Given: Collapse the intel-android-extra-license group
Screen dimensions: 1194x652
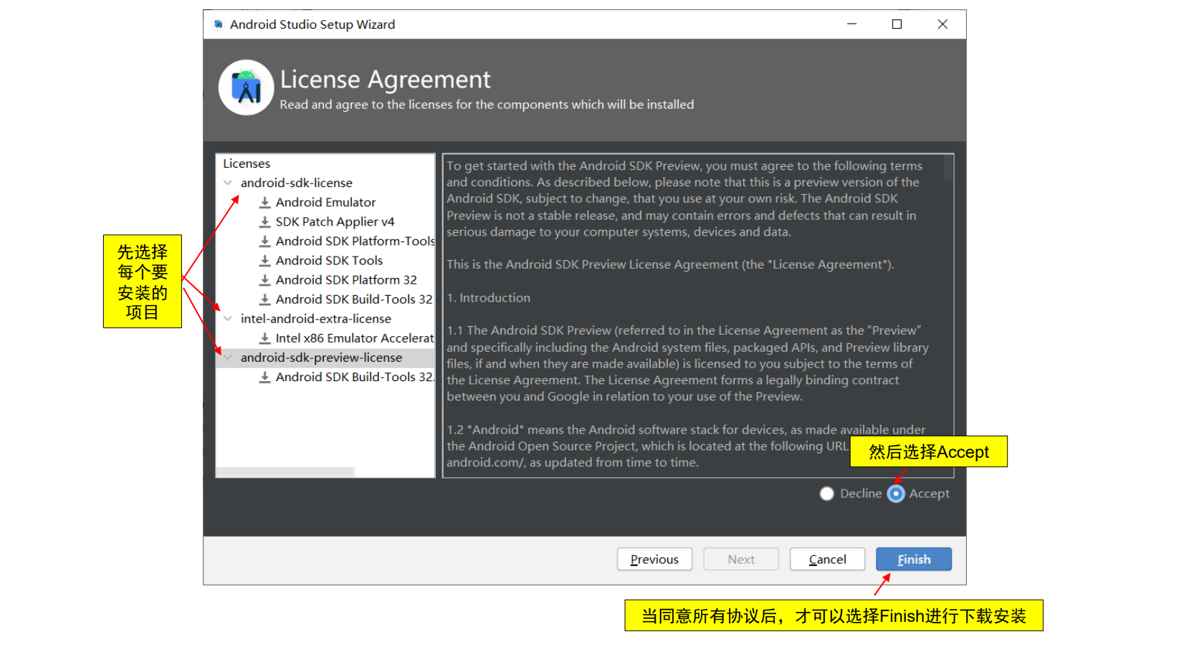Looking at the screenshot, I should point(228,319).
